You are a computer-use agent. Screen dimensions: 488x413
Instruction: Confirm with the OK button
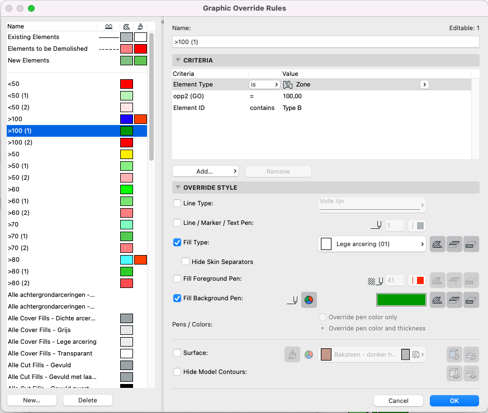454,401
